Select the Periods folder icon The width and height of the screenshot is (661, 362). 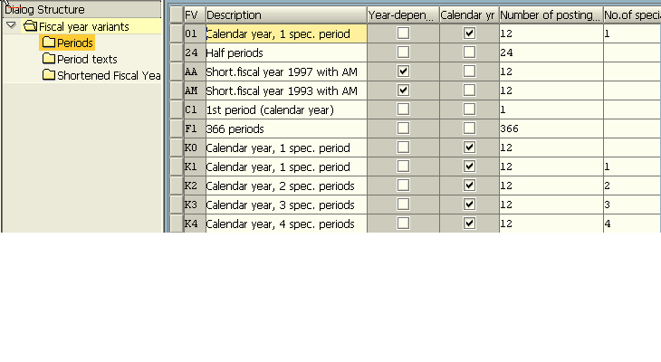pyautogui.click(x=49, y=43)
